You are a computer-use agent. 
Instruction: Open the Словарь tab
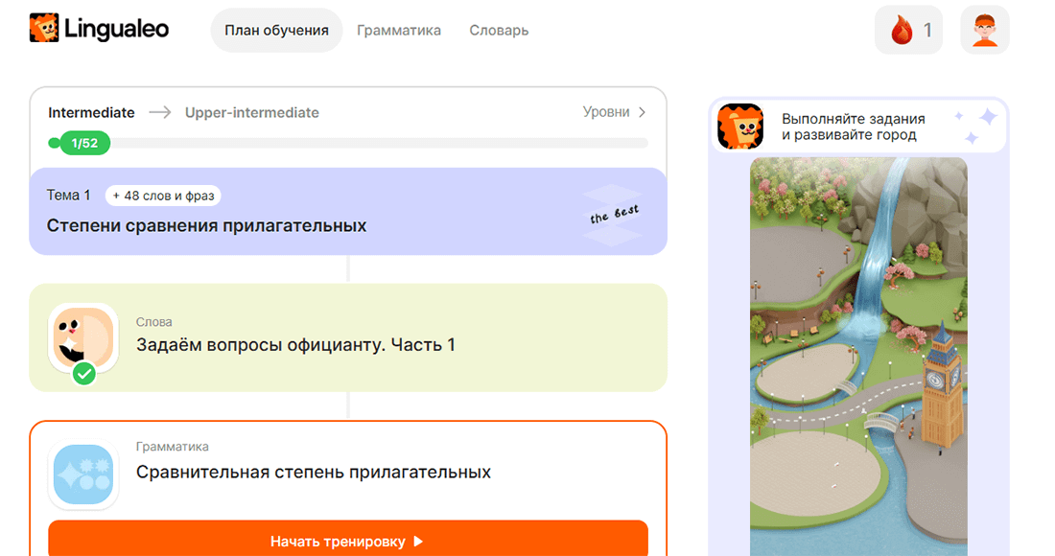point(500,31)
